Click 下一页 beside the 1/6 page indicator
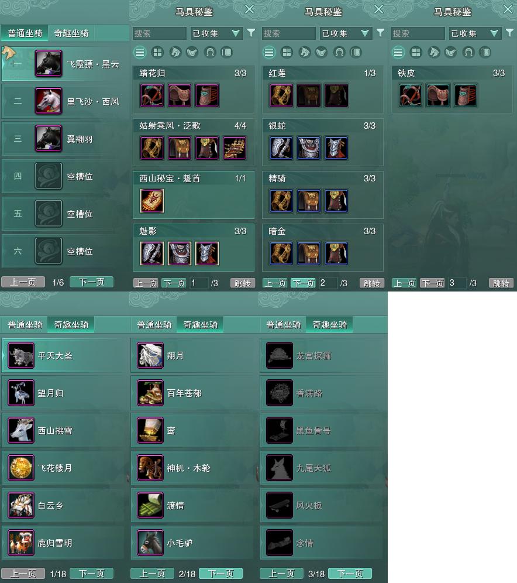Screen dimensions: 517x583 (91, 282)
